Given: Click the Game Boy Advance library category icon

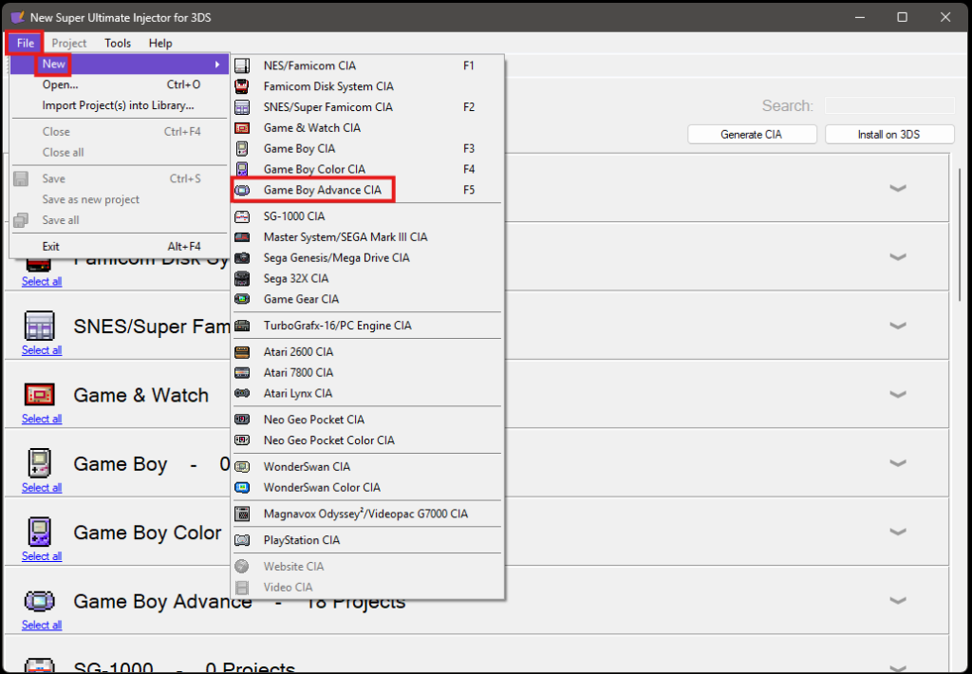Looking at the screenshot, I should click(x=40, y=600).
